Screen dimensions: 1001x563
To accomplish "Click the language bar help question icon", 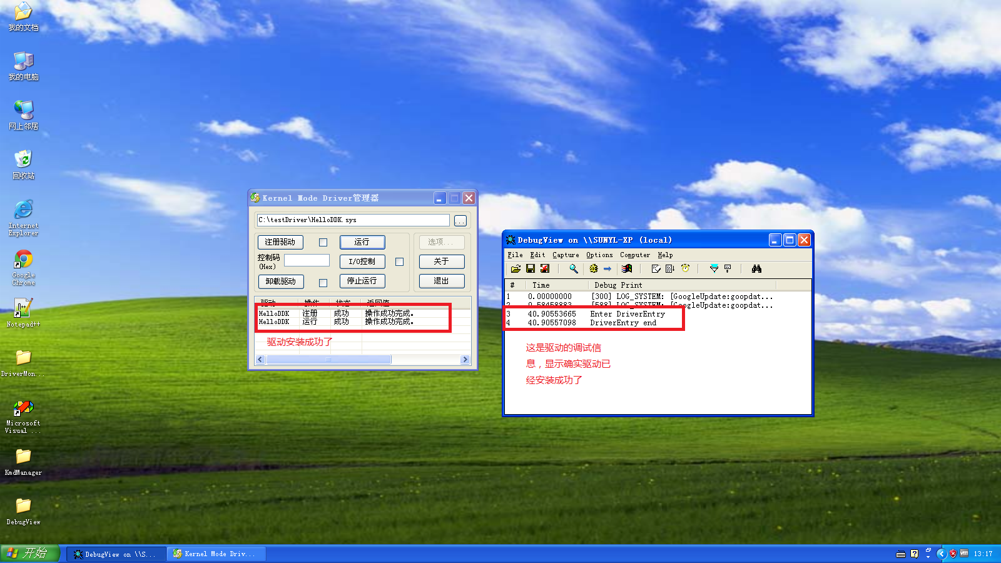I will coord(915,554).
